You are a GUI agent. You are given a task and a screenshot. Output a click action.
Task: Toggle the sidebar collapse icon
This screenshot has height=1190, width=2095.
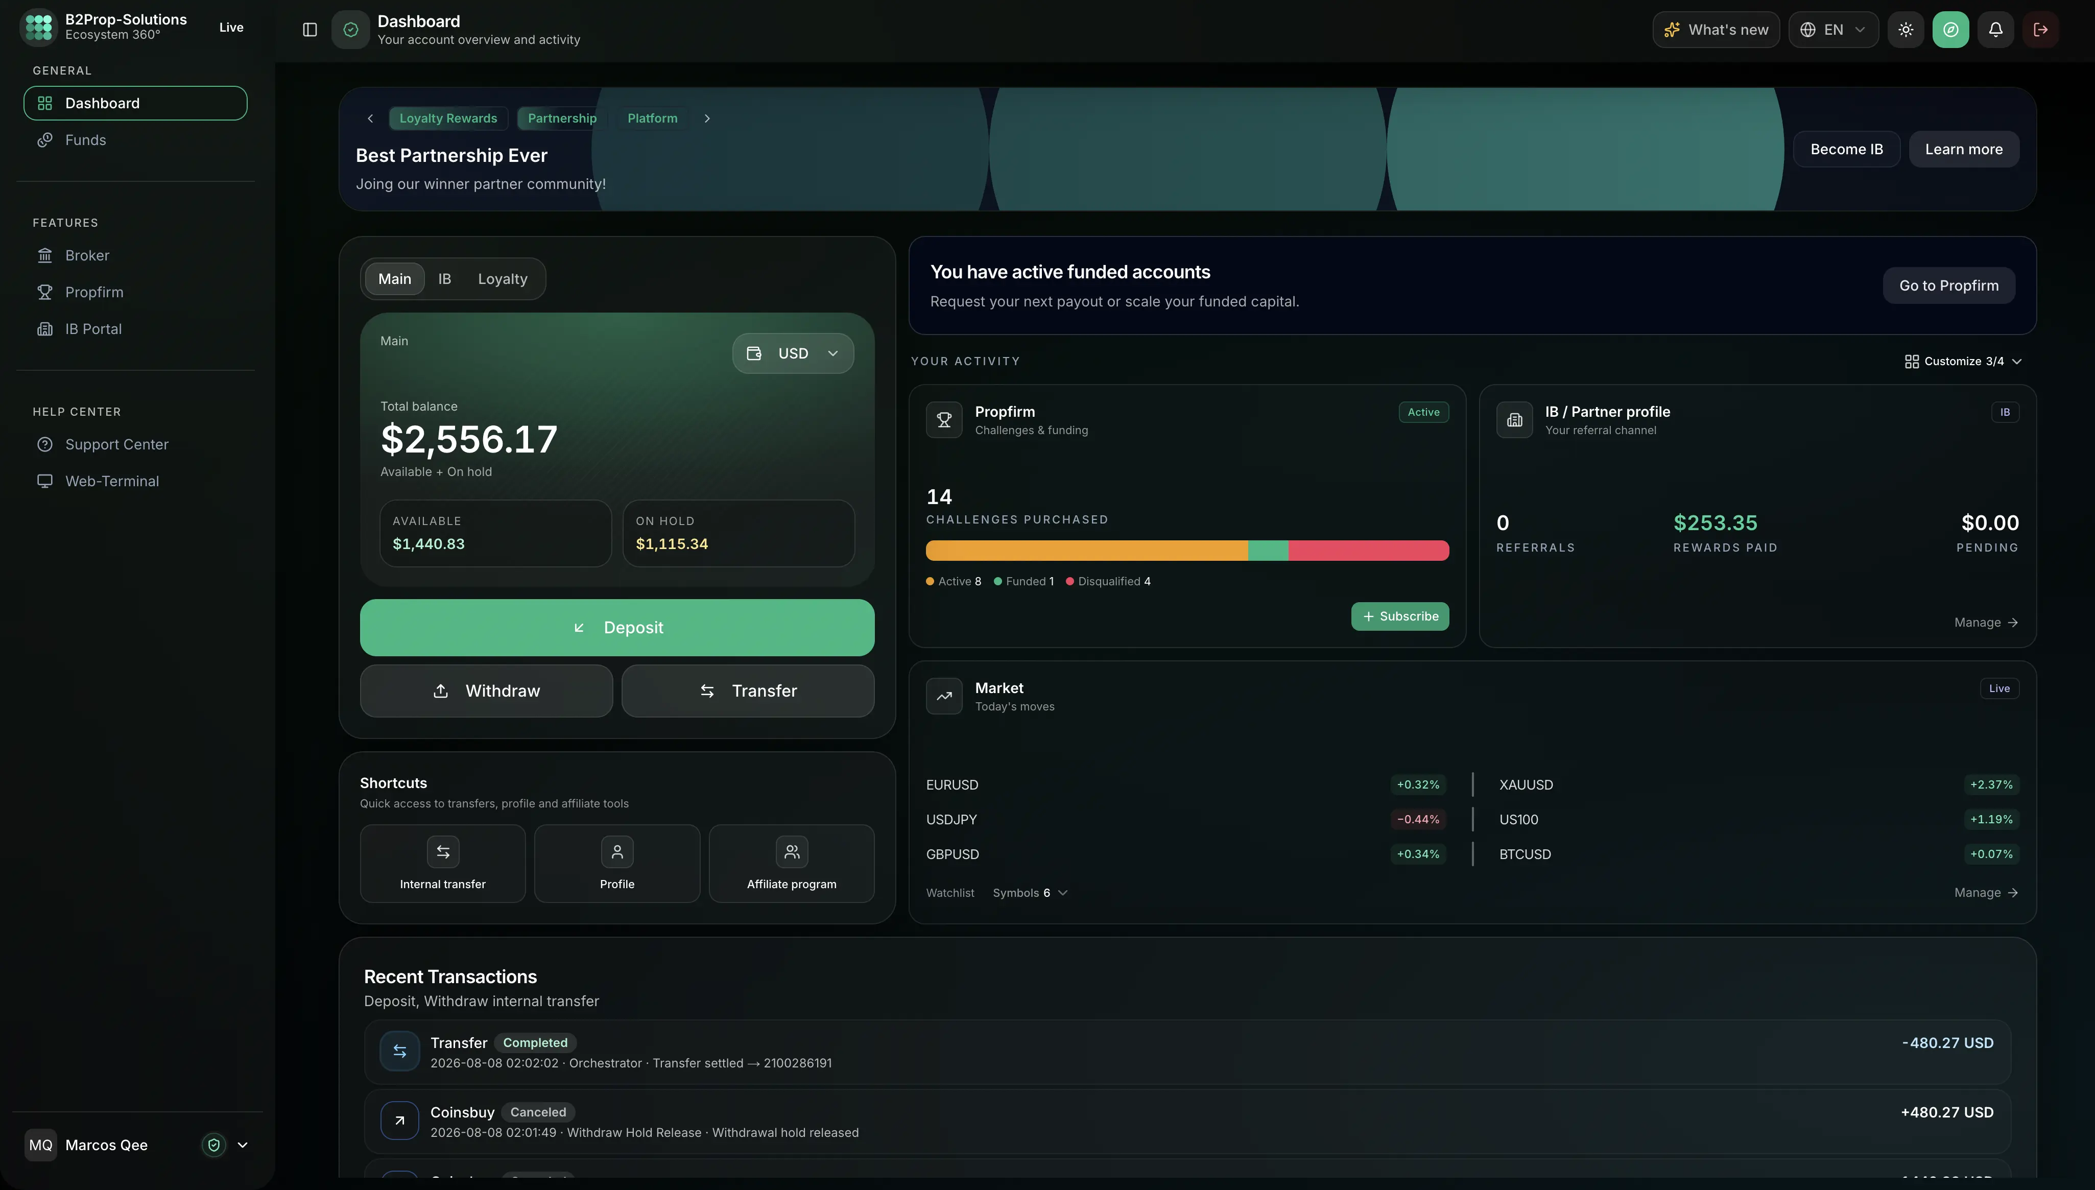coord(310,30)
